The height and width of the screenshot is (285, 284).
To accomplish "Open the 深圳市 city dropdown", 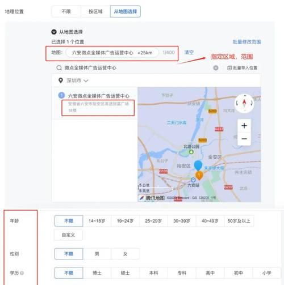I will tap(77, 80).
